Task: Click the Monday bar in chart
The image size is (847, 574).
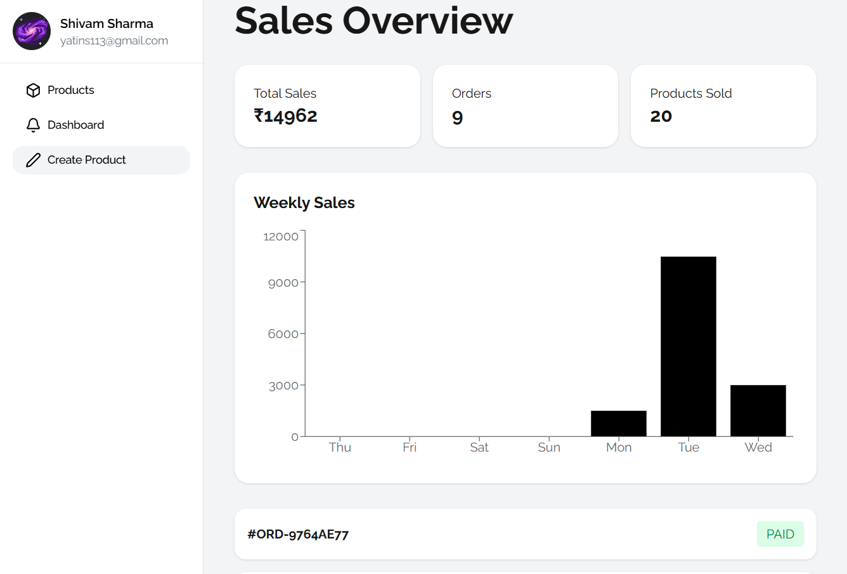Action: (618, 424)
